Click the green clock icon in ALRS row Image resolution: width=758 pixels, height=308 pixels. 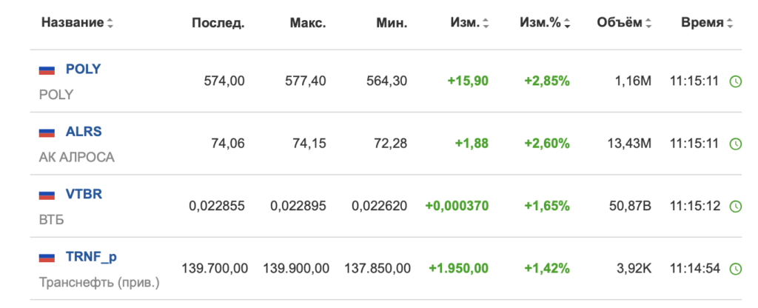coord(735,144)
